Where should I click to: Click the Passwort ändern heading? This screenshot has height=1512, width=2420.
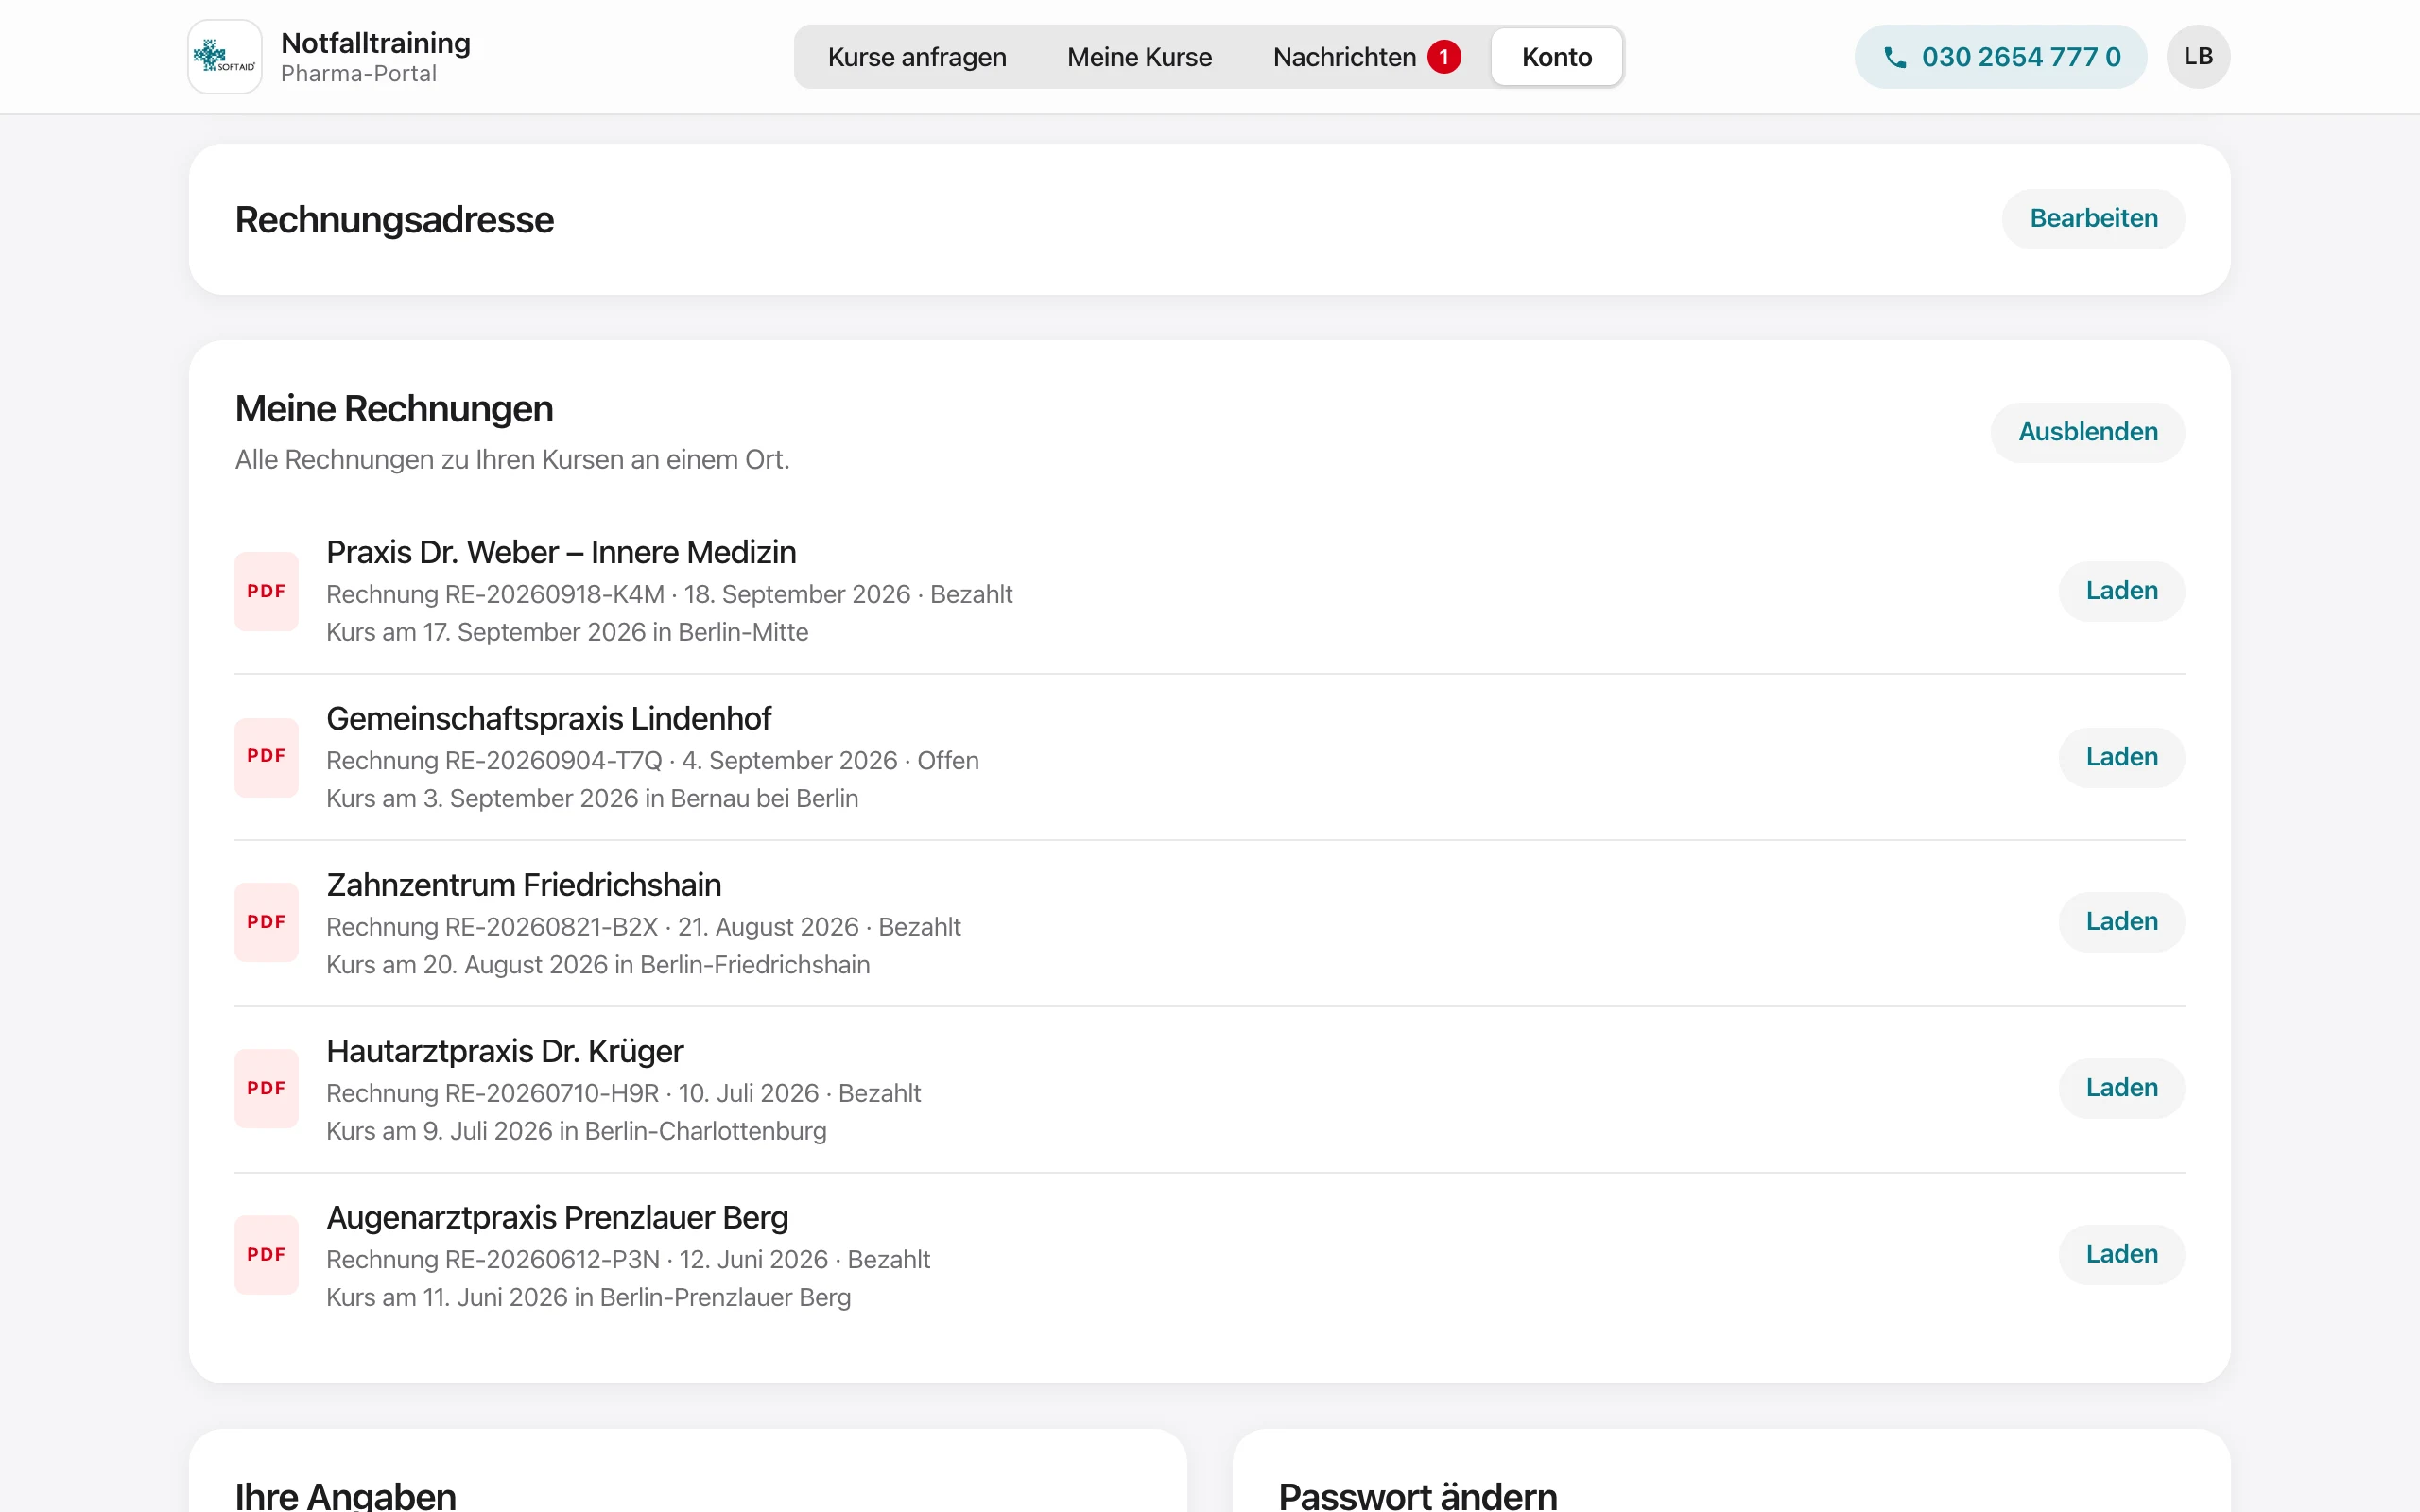[x=1417, y=1495]
